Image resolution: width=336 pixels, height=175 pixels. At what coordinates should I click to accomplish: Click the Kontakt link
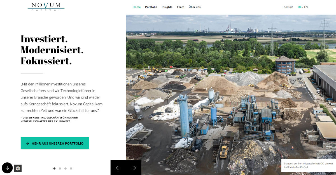pos(288,7)
